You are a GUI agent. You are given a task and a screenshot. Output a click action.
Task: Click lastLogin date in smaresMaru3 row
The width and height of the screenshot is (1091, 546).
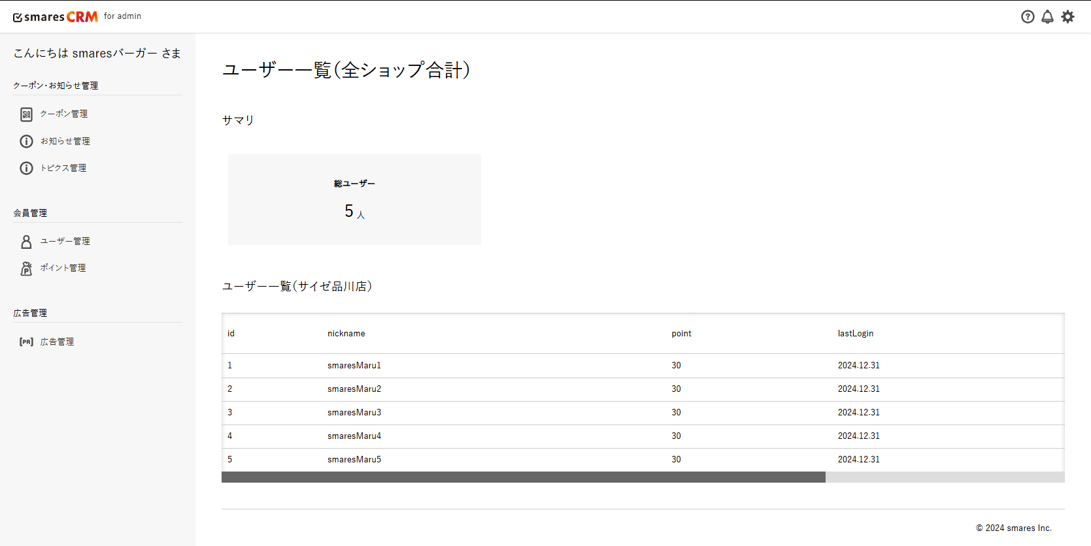[859, 413]
